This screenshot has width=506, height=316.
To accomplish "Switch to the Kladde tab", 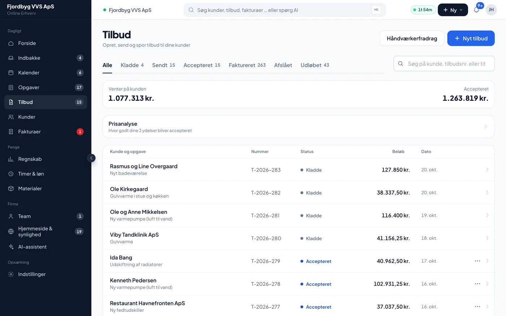I will pyautogui.click(x=132, y=65).
